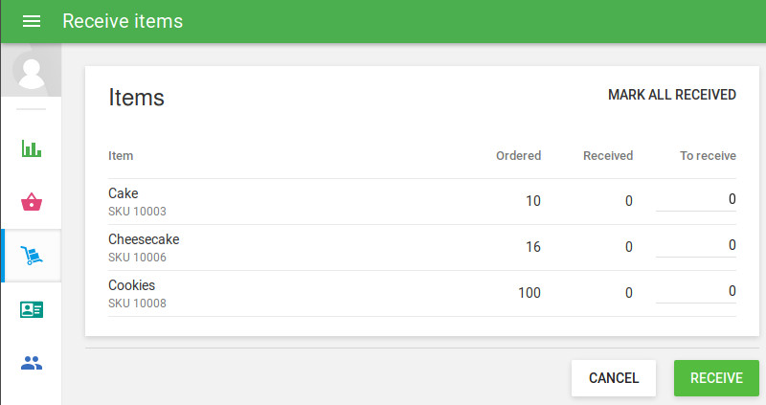766x405 pixels.
Task: Click the Item column header
Action: tap(121, 156)
